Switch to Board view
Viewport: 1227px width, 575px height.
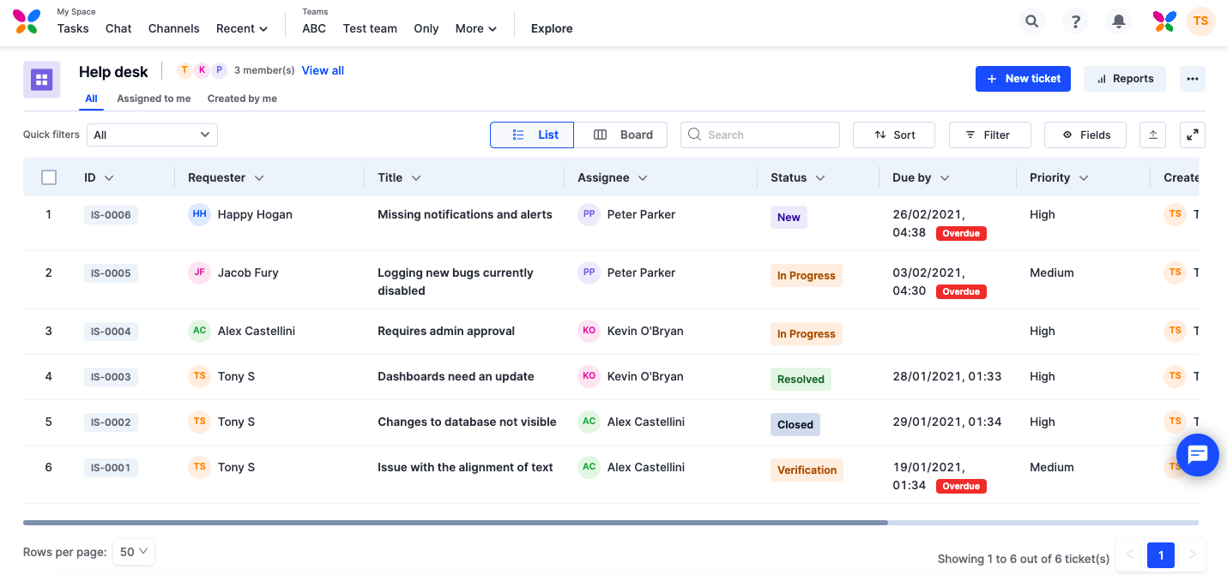pyautogui.click(x=621, y=135)
